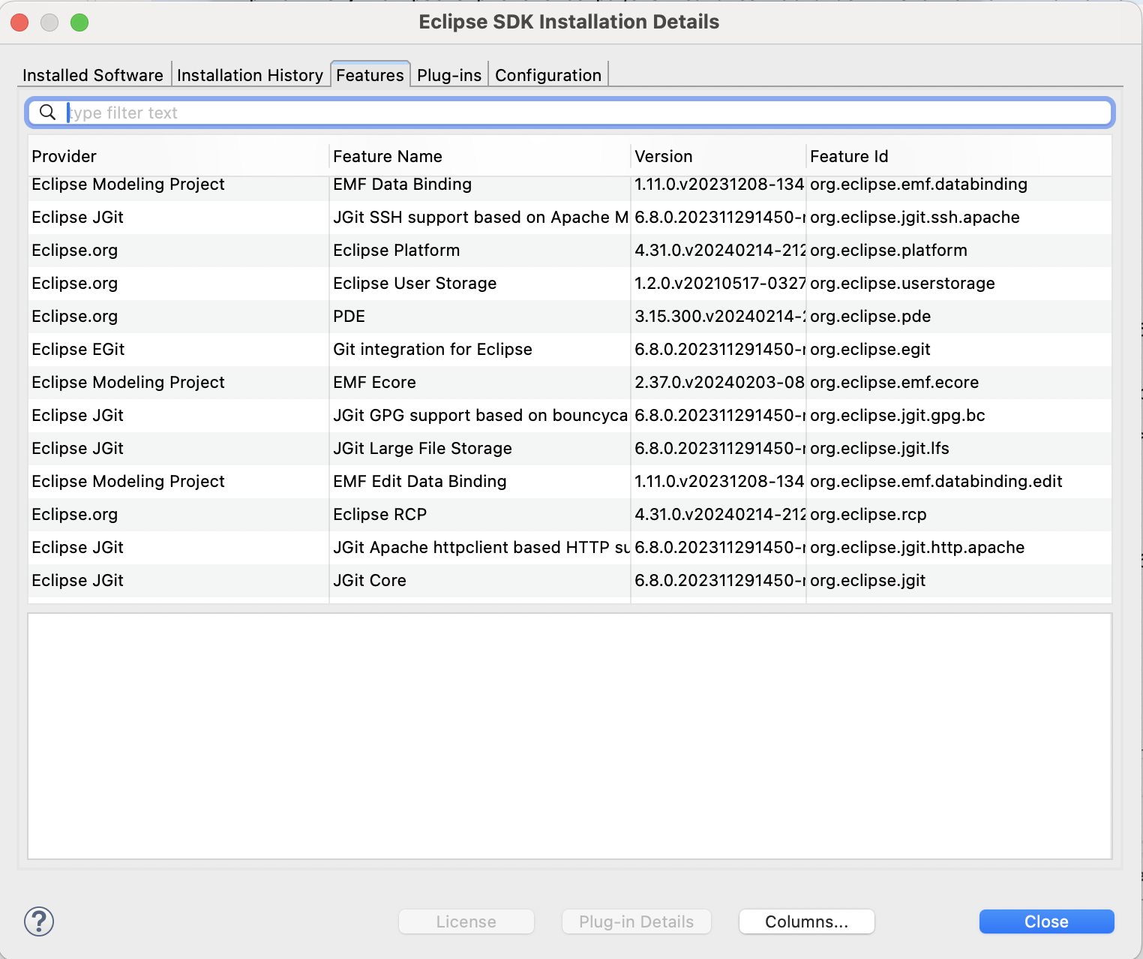
Task: Click feature id org.eclipse.jgit.ssh.apache
Action: coord(915,218)
